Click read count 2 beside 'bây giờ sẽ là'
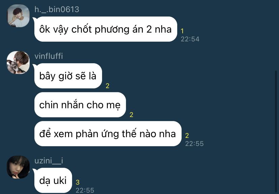 point(107,86)
